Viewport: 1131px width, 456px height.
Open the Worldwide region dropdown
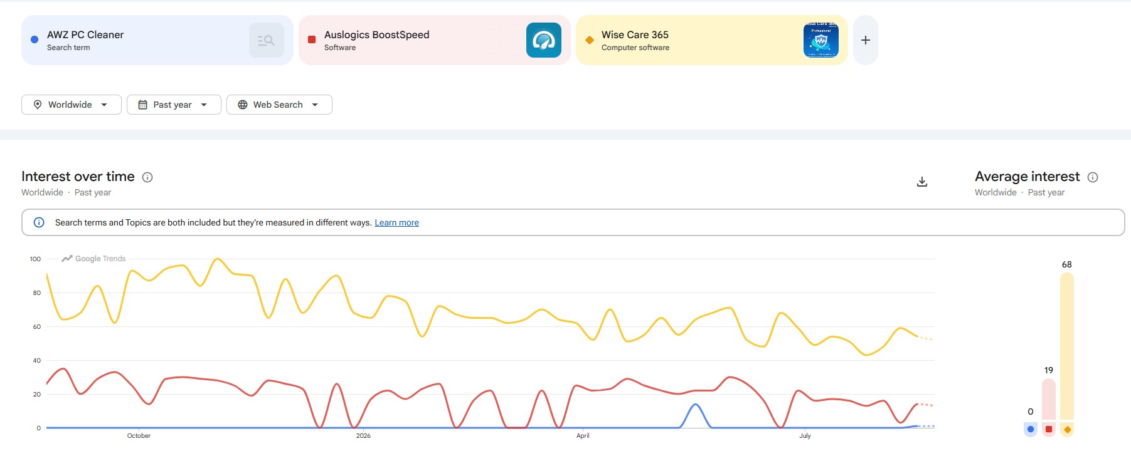pos(72,105)
